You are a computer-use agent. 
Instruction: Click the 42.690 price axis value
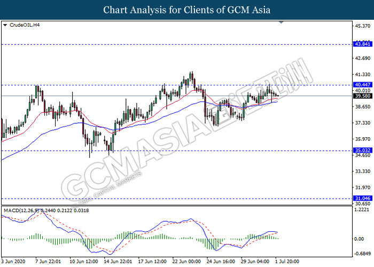363,58
